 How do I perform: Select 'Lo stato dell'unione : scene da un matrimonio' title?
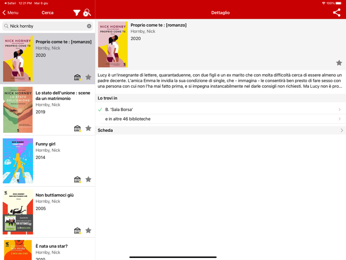click(63, 96)
